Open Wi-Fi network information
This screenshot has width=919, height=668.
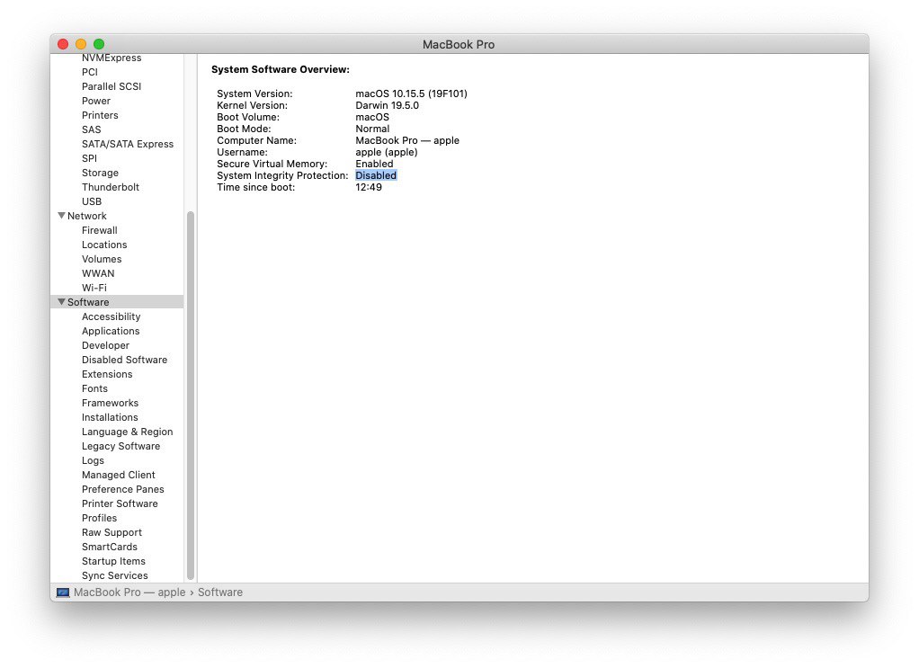[94, 288]
